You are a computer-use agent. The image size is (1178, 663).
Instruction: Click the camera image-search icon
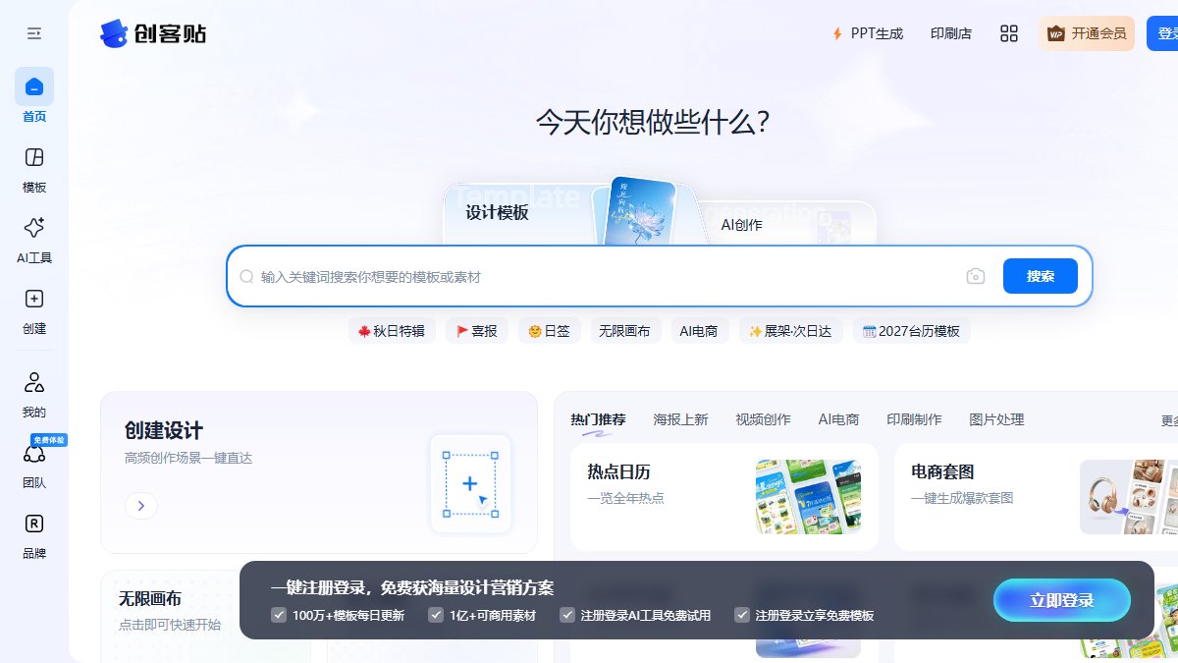(x=975, y=277)
